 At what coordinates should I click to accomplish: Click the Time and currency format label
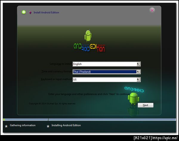coord(57,72)
